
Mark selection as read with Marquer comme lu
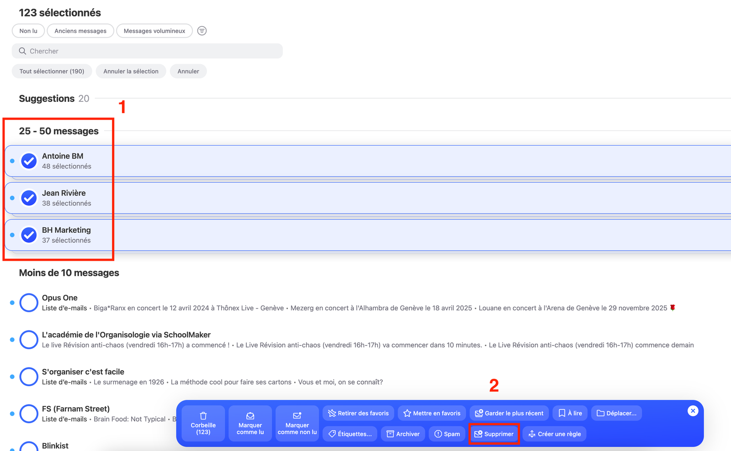click(x=250, y=423)
